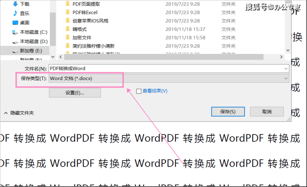Click folder icon next to 创意苹果IOS风格

(x=68, y=21)
